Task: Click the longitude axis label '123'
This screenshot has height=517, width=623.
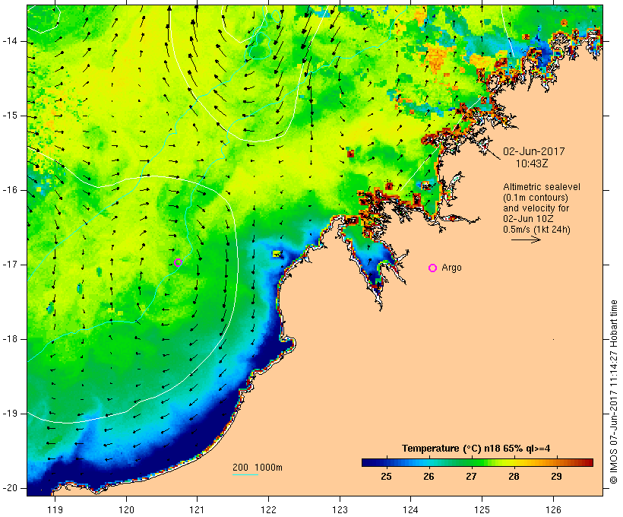Action: pos(340,509)
